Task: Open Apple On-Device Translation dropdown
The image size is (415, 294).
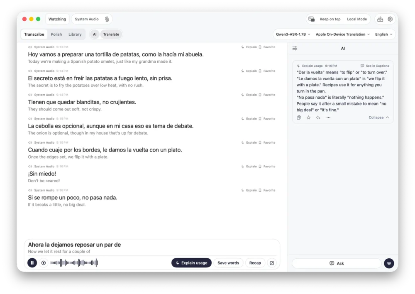Action: (x=342, y=34)
